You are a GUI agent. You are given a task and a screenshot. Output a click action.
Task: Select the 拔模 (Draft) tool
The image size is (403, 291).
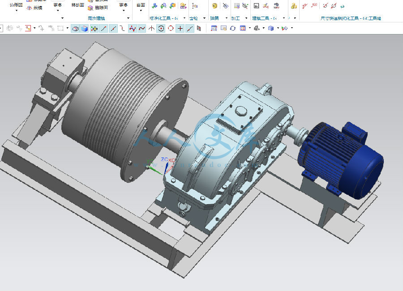point(35,8)
